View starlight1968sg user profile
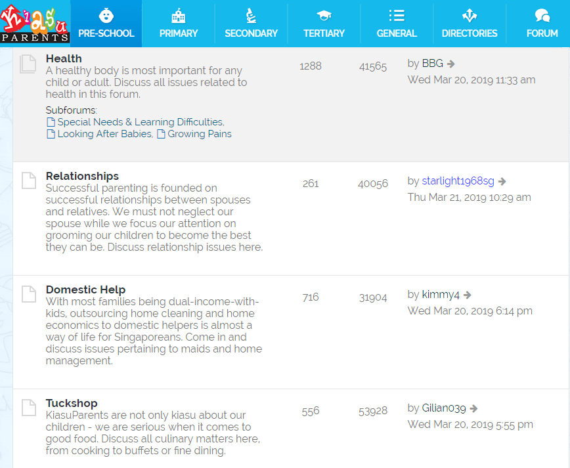Viewport: 570px width, 468px height. coord(458,181)
